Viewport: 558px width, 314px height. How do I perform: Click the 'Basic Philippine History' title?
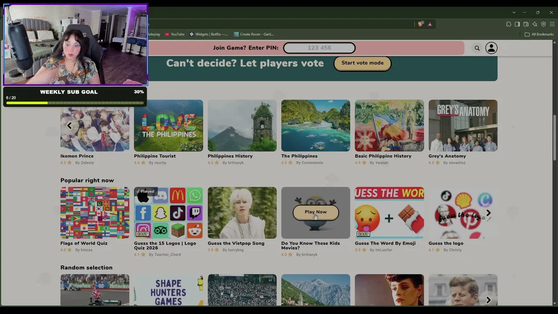[x=383, y=156]
